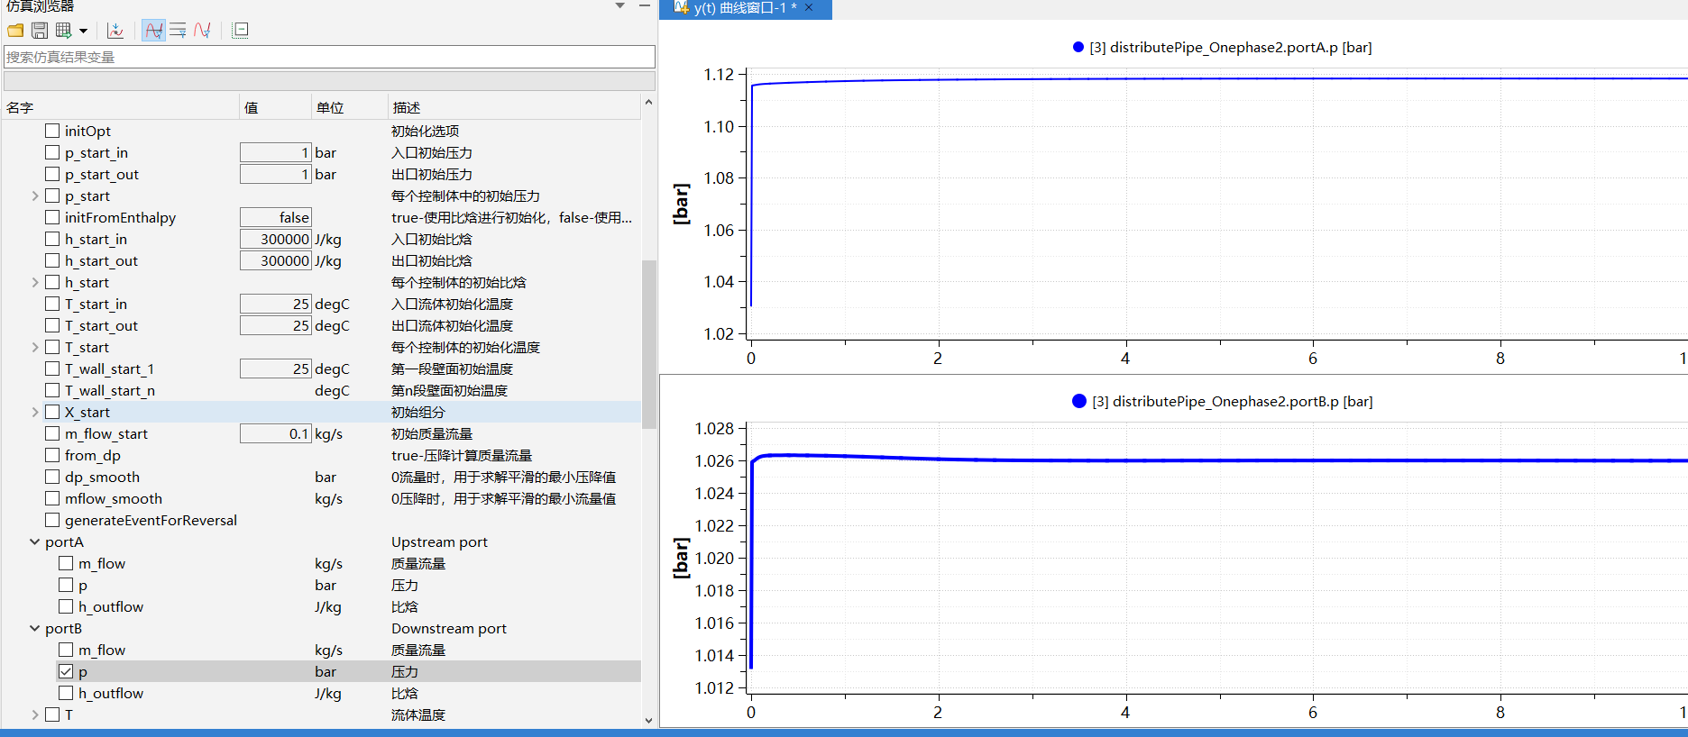Expand the T_start tree node
Screen dimensions: 1688x737
tap(35, 347)
